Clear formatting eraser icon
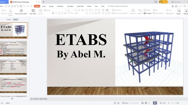The height and width of the screenshot is (105, 188). coord(83,10)
